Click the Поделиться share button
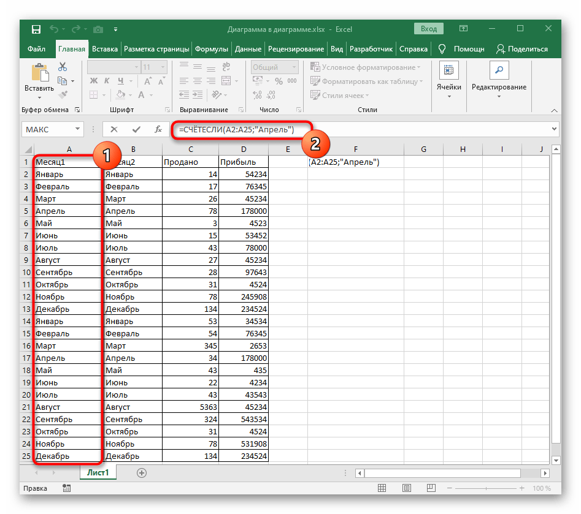Viewport: 581px width, 514px height. pos(522,49)
